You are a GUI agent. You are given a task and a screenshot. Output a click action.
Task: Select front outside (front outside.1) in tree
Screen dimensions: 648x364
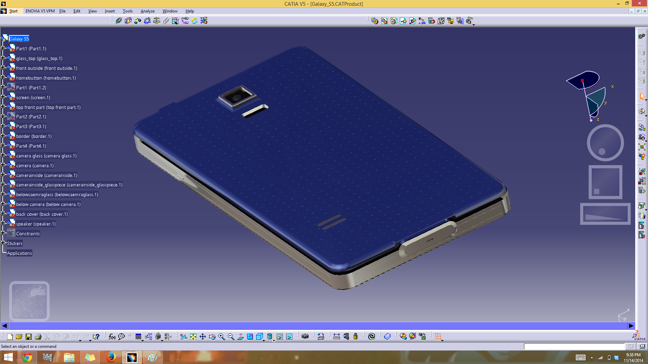47,68
